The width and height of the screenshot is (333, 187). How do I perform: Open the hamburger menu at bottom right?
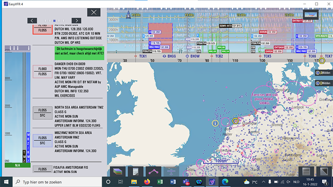[x=306, y=171]
